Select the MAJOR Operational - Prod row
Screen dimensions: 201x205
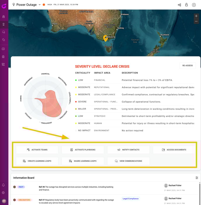[x=134, y=109]
